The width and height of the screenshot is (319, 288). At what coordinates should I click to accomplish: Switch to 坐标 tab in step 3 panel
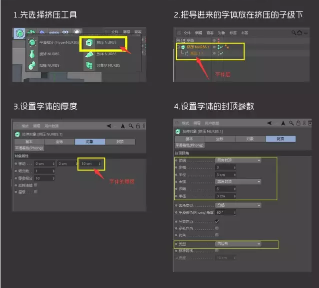(59, 142)
